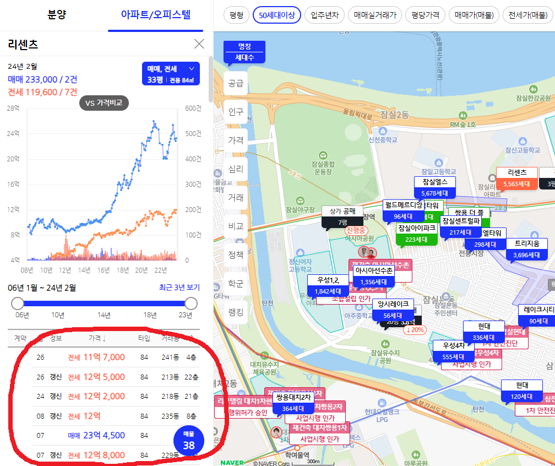Toggle the 평당가격 filter chip
555x466 pixels.
425,15
